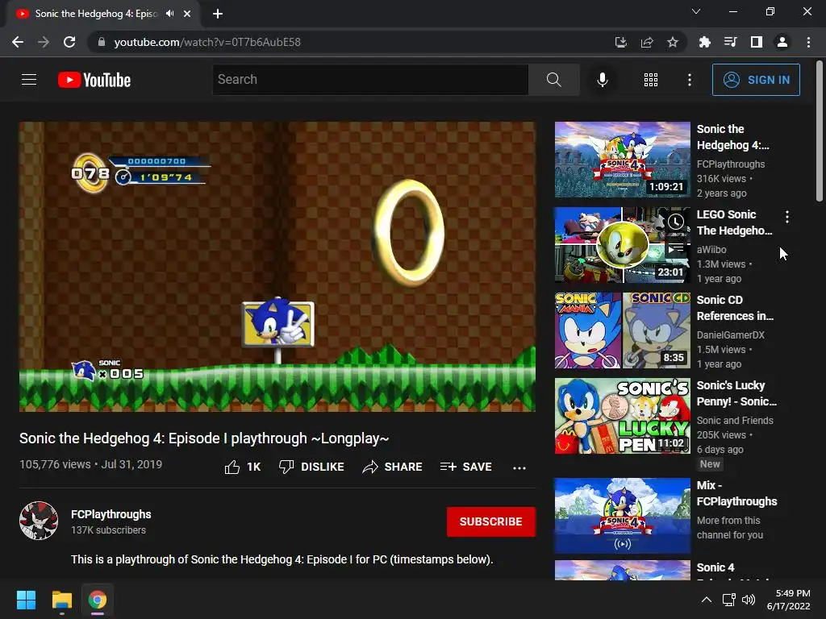Open Chrome extensions puzzle icon
Screen dimensions: 826x619
pos(704,42)
